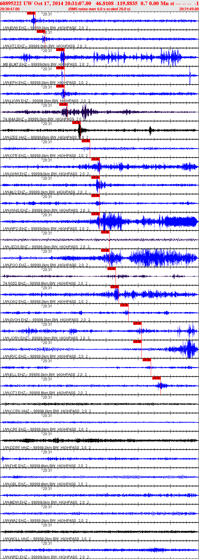Image resolution: width=199 pixels, height=559 pixels.
Task: Click the 'UW.ON2 EHZ' station label
Action: pyautogui.click(x=15, y=302)
